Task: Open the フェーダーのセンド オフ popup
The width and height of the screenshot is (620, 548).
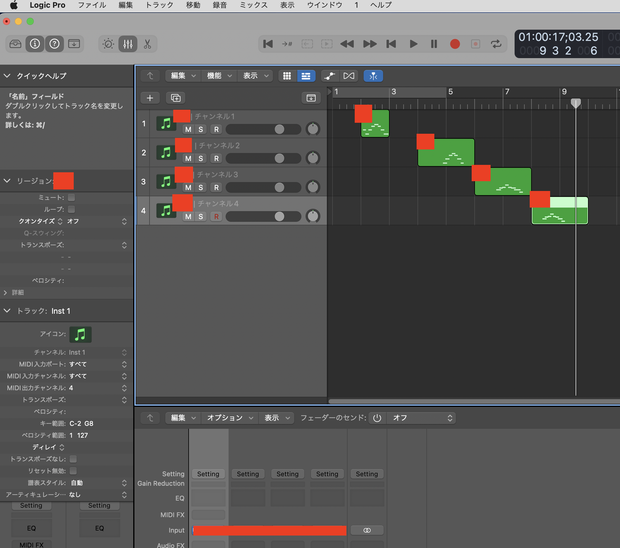Action: coord(422,418)
